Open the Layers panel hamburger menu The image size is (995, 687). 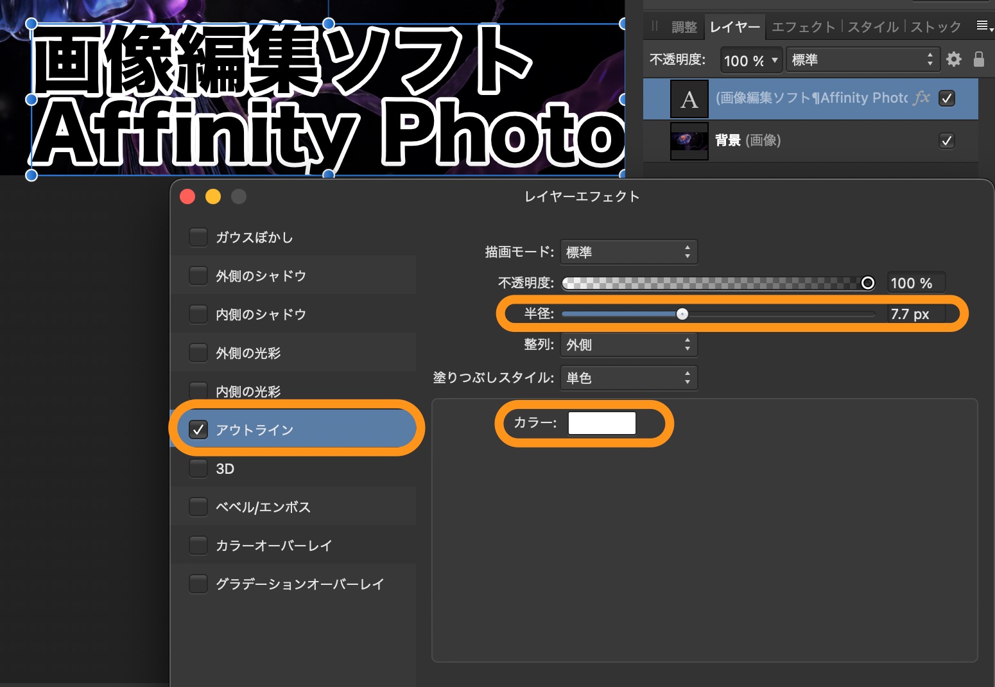point(982,26)
